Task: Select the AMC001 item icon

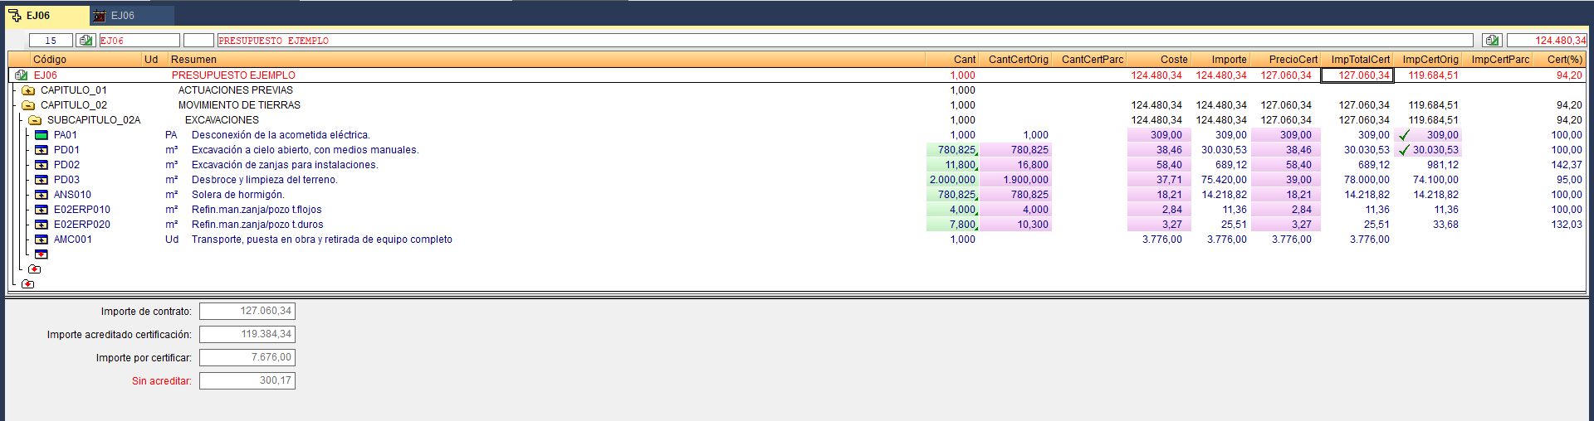Action: (x=42, y=240)
